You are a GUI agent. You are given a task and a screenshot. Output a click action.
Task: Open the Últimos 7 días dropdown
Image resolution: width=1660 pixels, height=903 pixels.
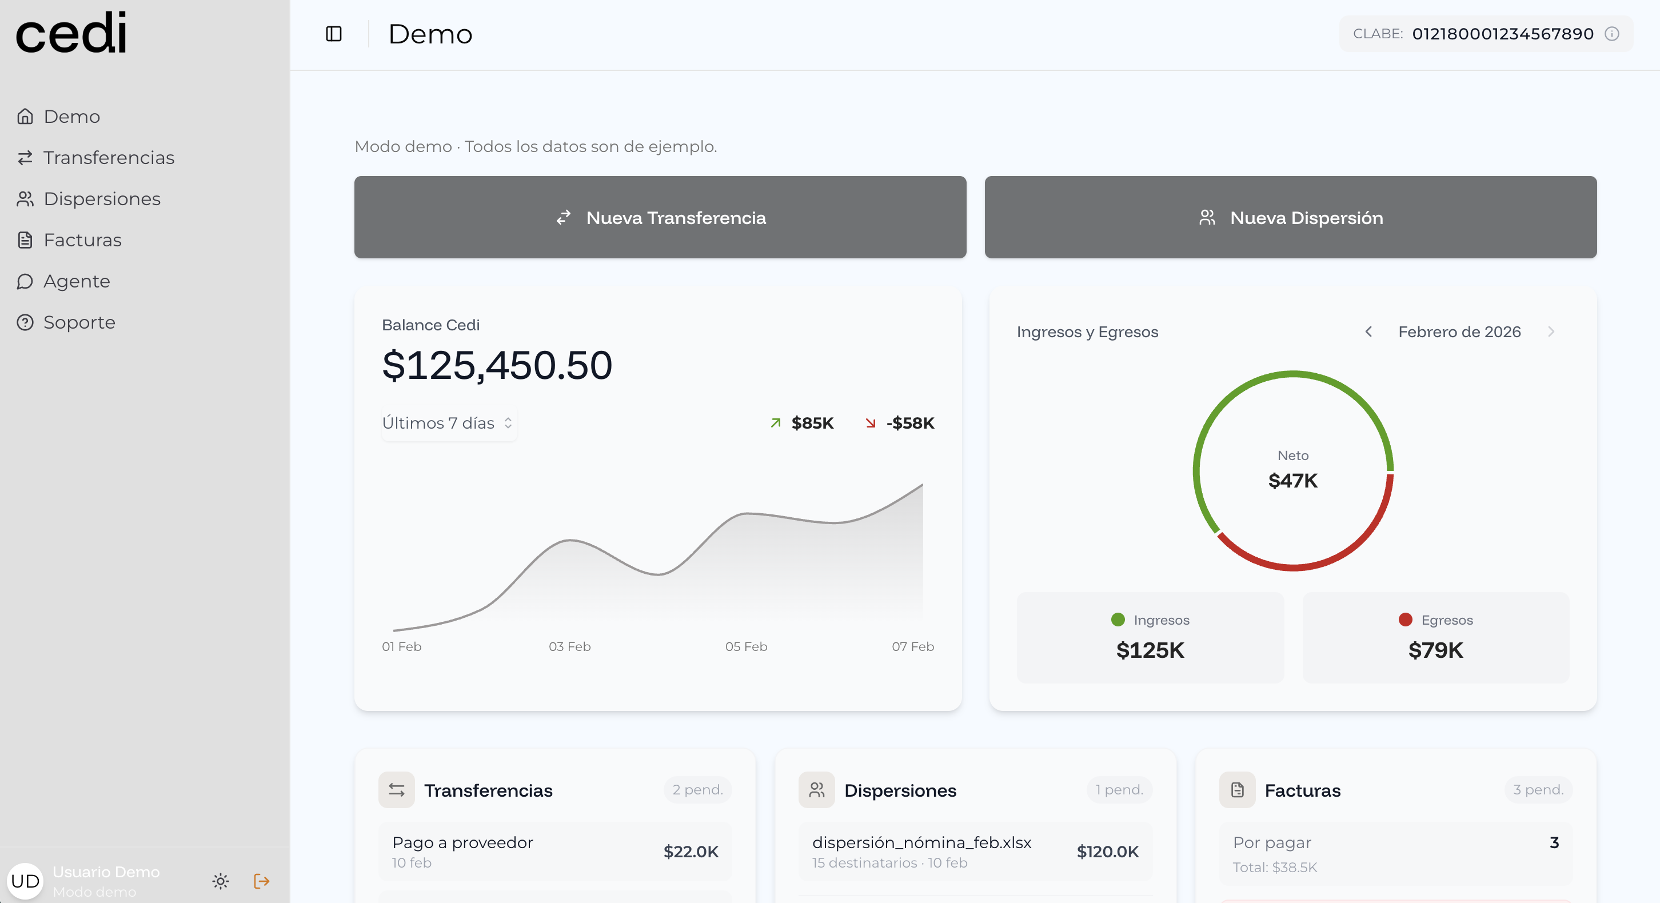pyautogui.click(x=449, y=423)
